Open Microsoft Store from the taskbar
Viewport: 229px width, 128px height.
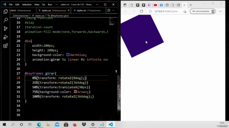click(66, 124)
